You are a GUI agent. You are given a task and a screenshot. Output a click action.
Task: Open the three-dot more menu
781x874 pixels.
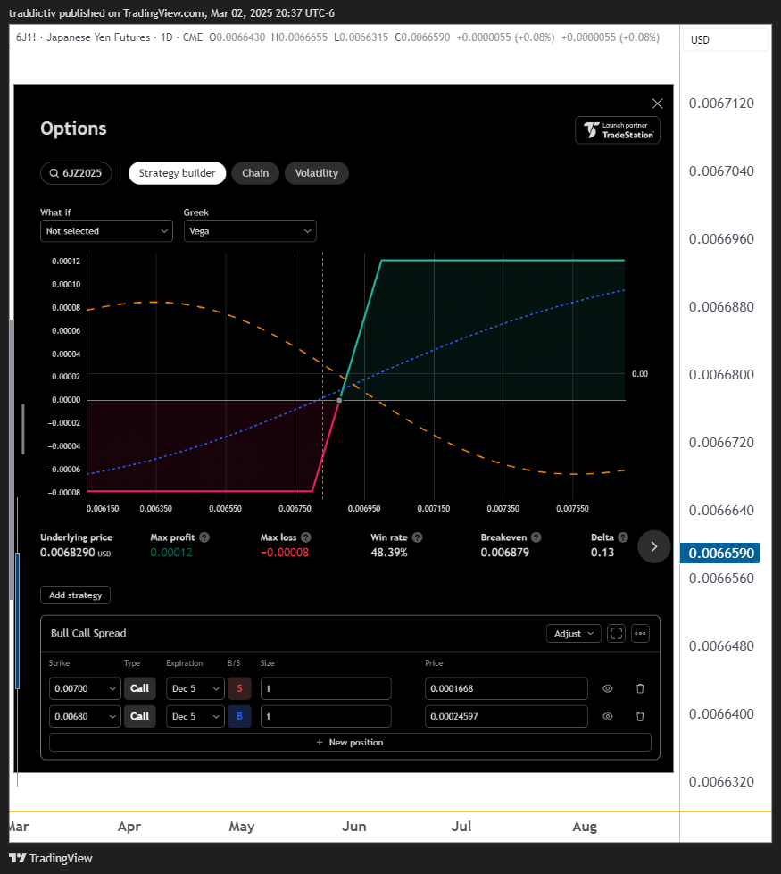[640, 634]
